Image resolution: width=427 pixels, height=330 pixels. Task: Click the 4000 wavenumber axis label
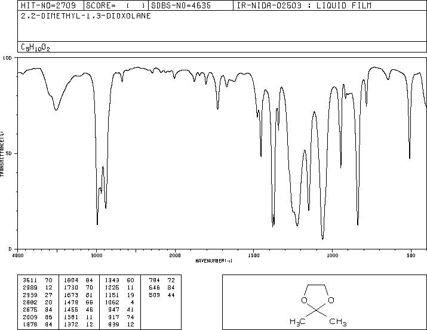click(18, 255)
